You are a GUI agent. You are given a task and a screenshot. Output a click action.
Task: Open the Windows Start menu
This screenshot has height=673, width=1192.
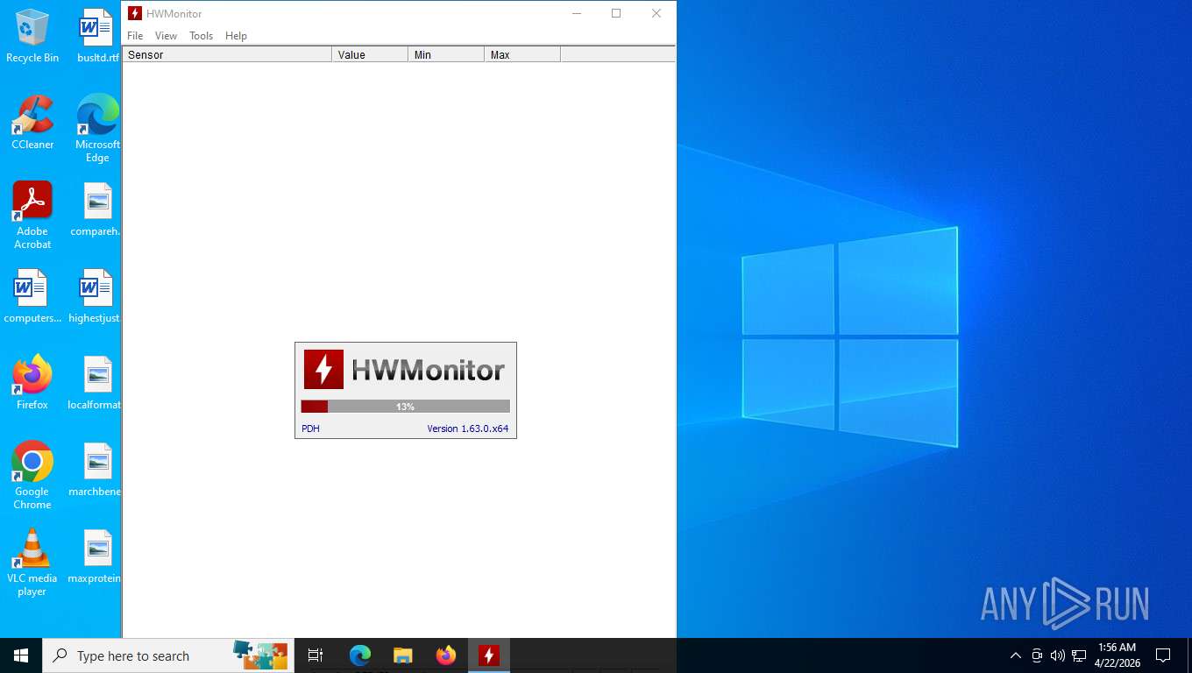(21, 655)
